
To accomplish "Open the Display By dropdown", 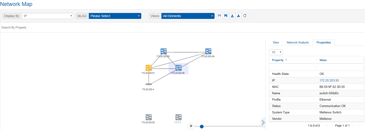I will click(47, 16).
